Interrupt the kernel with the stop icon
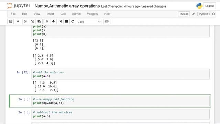 pos(66,21)
